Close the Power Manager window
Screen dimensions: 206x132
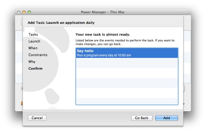click(19, 12)
